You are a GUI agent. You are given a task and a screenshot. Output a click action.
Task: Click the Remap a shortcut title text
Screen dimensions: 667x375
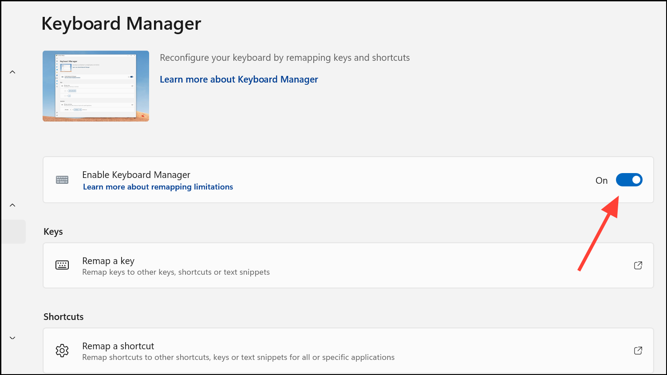tap(118, 346)
